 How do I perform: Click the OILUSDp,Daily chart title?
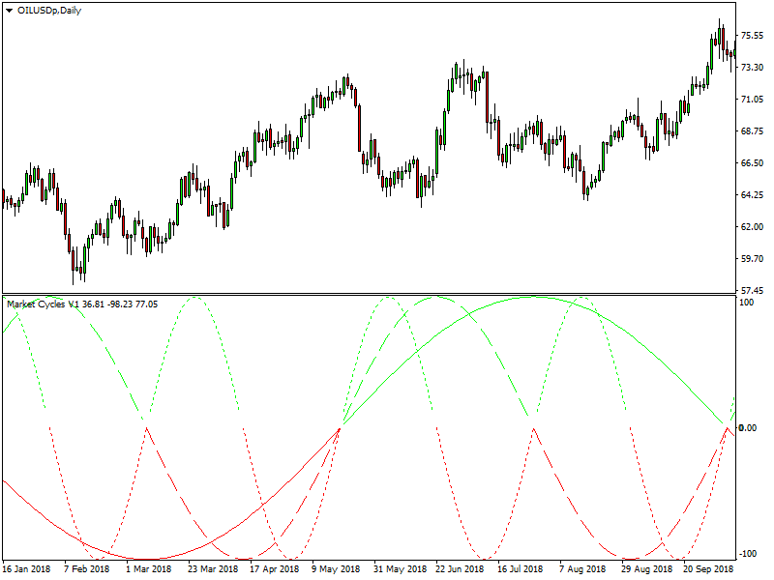pyautogui.click(x=49, y=11)
